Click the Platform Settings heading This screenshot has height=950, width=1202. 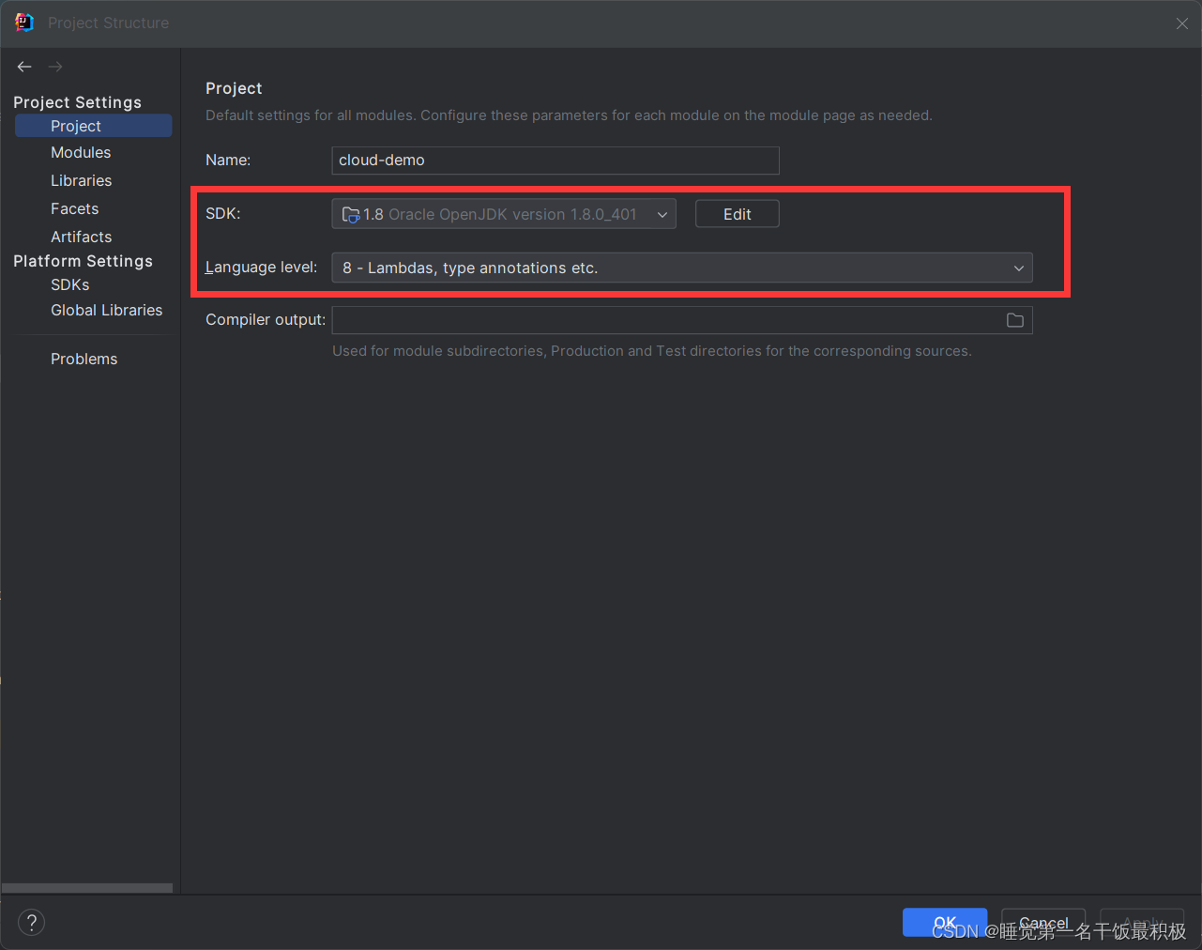(x=83, y=261)
